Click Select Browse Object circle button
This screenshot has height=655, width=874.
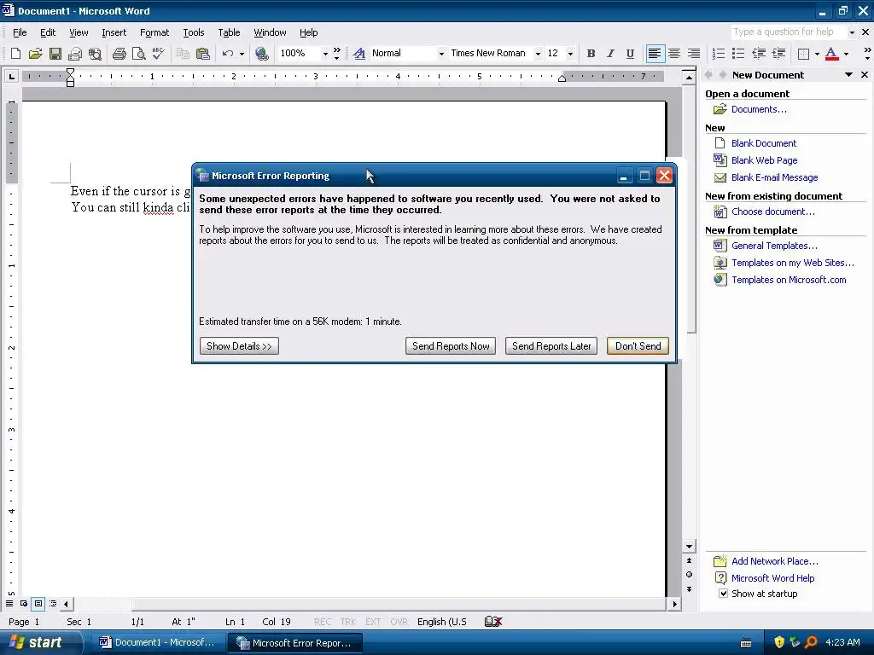pyautogui.click(x=689, y=575)
